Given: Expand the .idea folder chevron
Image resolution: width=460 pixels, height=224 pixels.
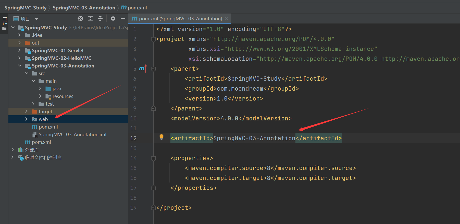Looking at the screenshot, I should pos(19,35).
